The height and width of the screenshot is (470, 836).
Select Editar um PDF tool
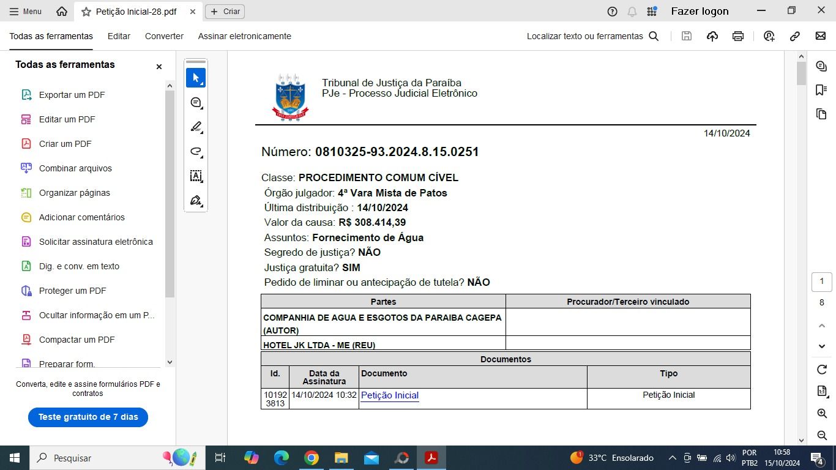(x=67, y=119)
